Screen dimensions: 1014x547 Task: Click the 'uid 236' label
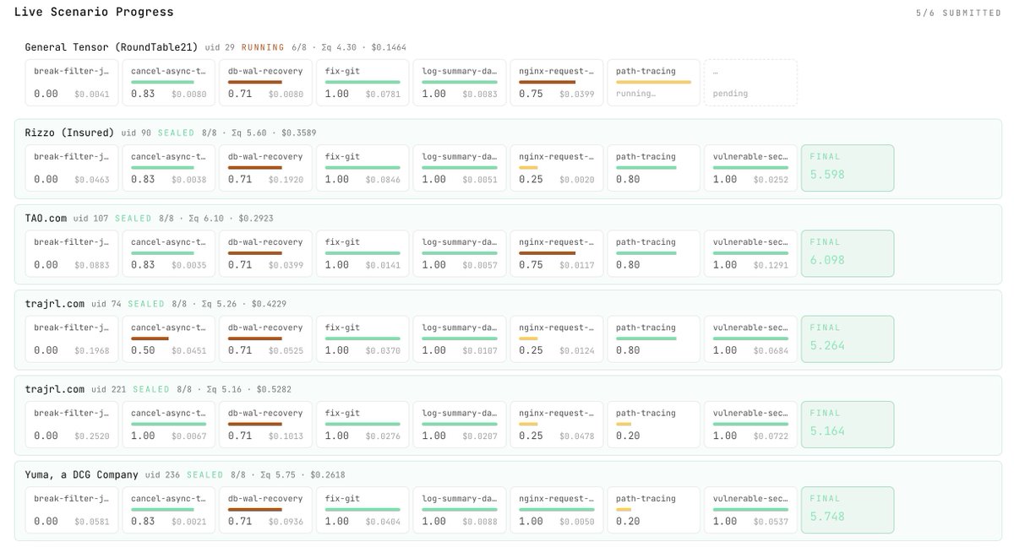pos(163,474)
